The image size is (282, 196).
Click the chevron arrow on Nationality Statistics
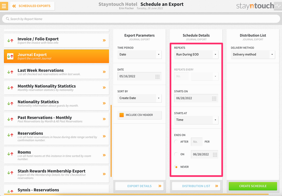[104, 103]
